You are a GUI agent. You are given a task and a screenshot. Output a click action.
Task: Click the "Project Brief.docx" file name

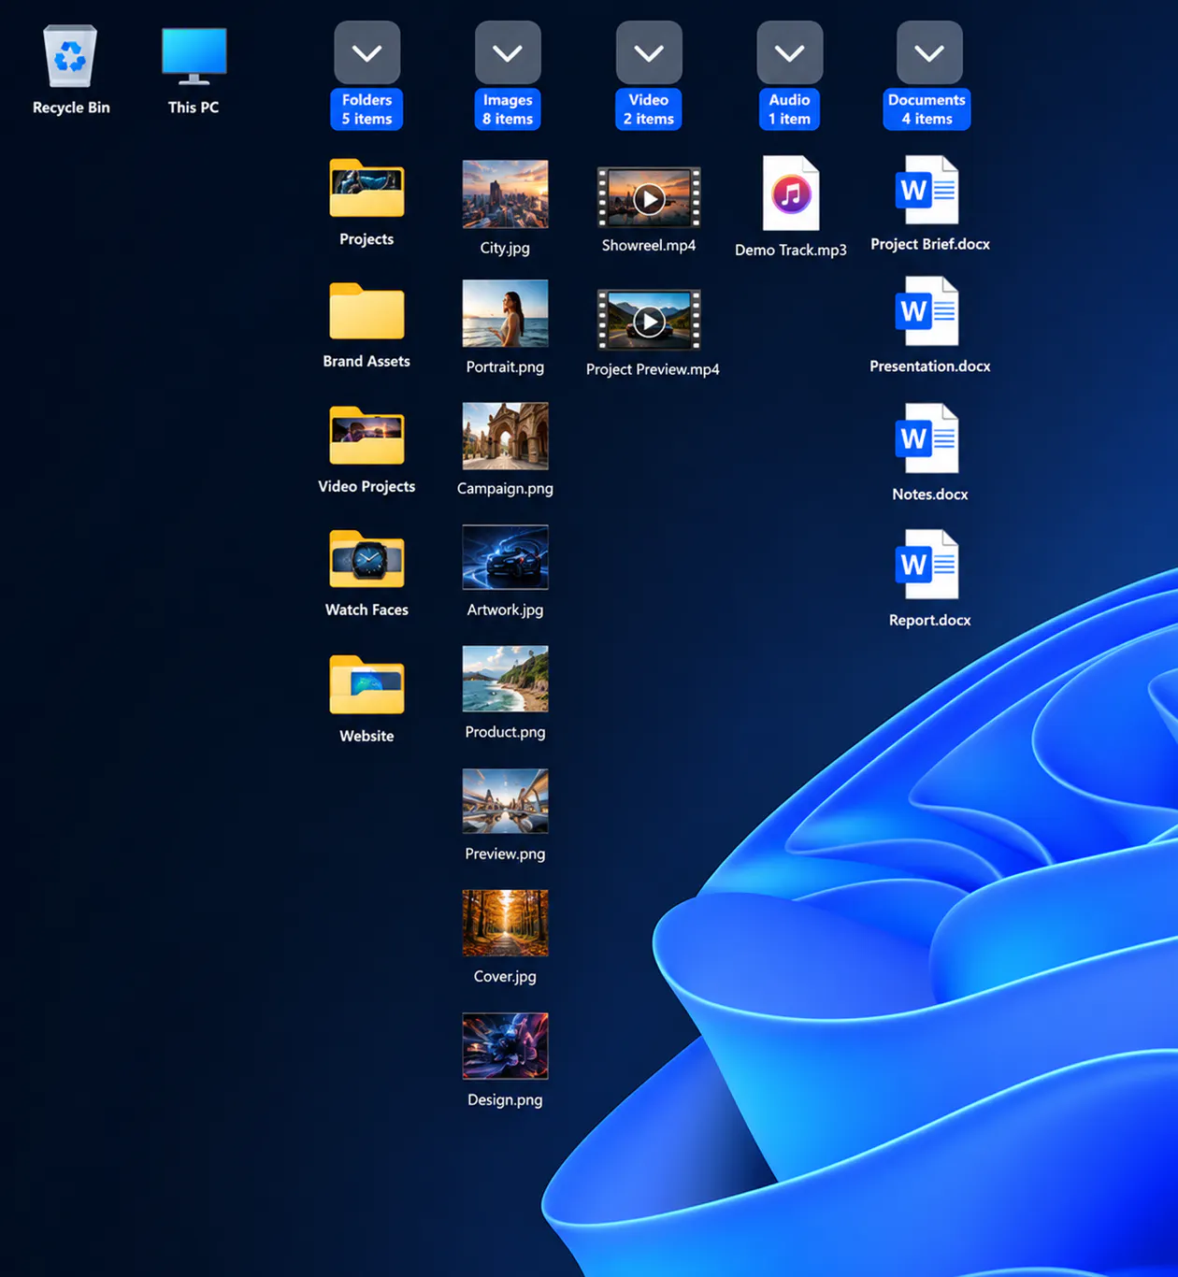pos(930,244)
